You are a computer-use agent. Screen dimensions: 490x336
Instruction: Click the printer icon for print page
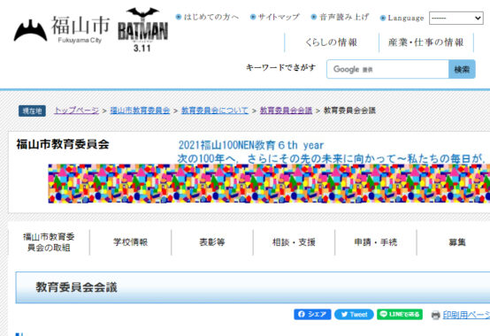(435, 315)
